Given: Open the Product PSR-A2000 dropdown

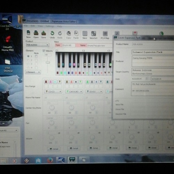Looking at the screenshot, I should [x=38, y=45].
